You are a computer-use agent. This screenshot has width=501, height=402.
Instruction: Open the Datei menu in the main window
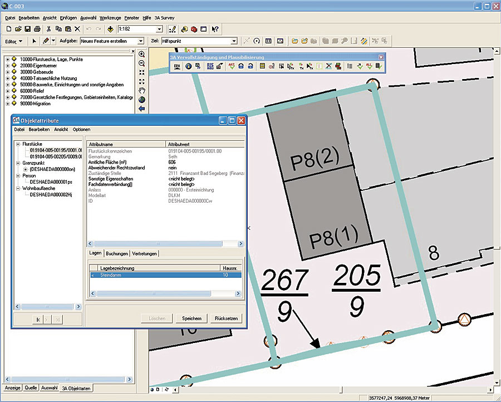click(x=10, y=18)
